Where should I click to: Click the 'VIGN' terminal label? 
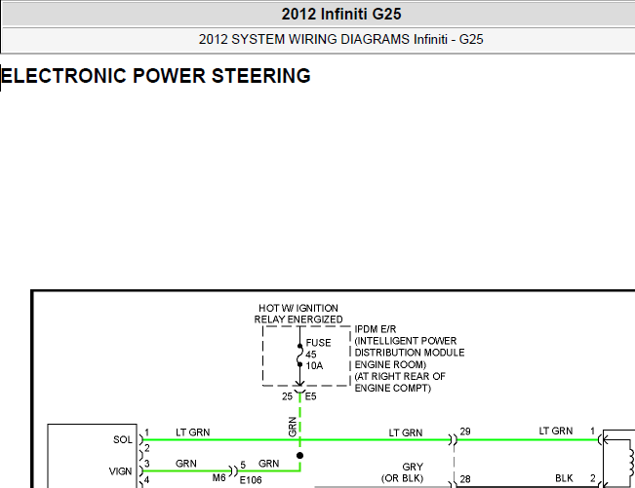(x=120, y=471)
